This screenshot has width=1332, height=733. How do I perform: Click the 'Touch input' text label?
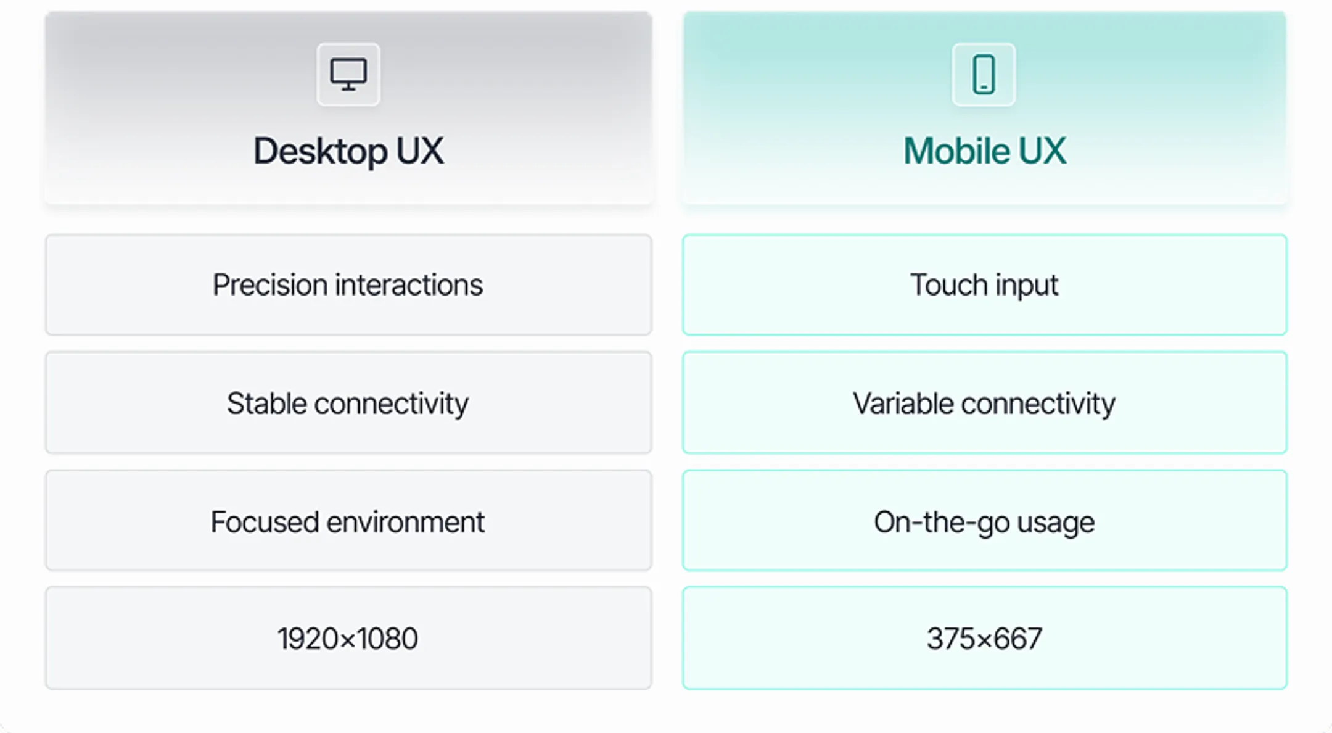[984, 286]
